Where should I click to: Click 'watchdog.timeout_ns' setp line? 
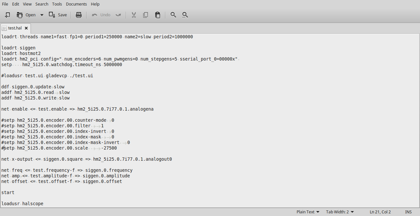[62, 64]
